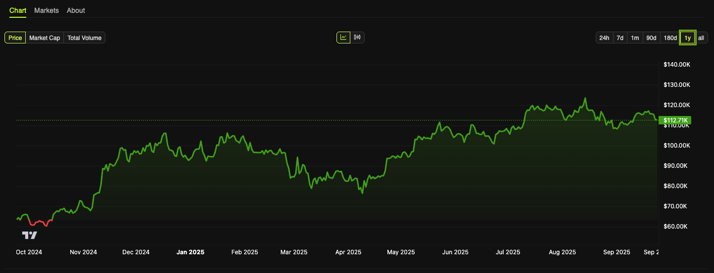Set time range to 7d
Screen dimensions: 714x273
[x=619, y=38]
